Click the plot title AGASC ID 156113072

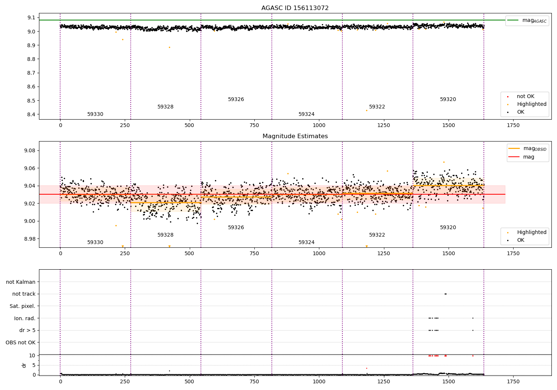295,8
